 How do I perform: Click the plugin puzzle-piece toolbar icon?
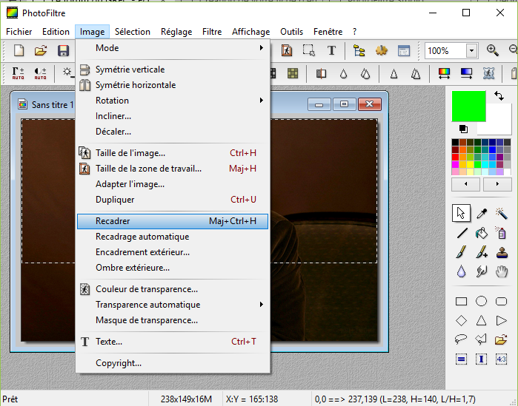[x=382, y=50]
